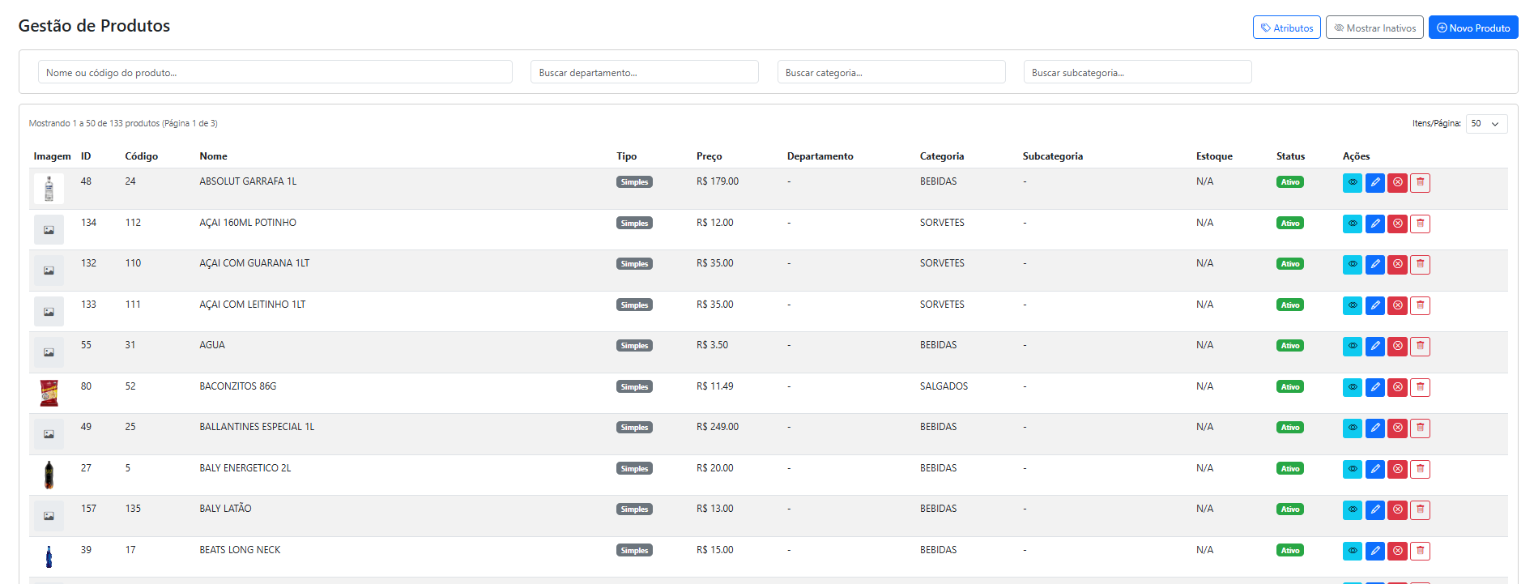Open the Itens/Página dropdown
Viewport: 1534px width, 584px height.
1485,124
